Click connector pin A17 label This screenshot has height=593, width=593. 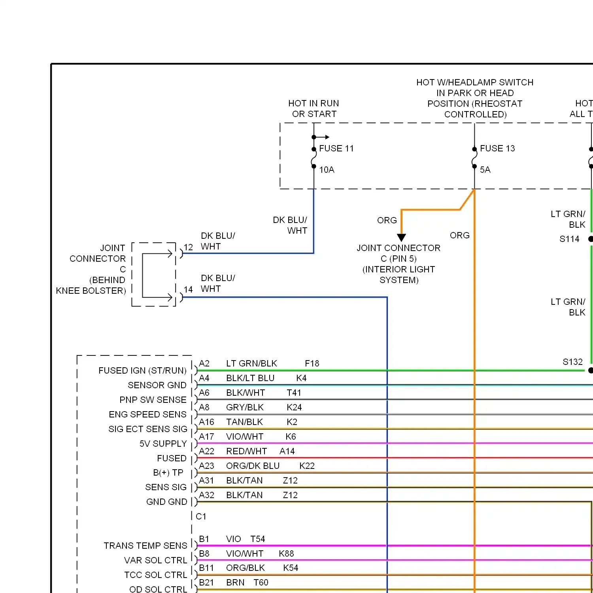pyautogui.click(x=206, y=436)
